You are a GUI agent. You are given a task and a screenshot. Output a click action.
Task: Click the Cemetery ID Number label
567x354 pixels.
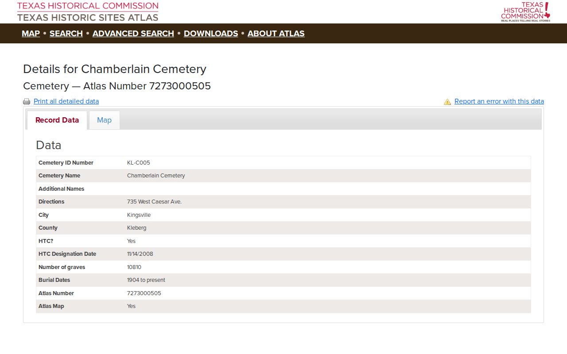pyautogui.click(x=66, y=163)
